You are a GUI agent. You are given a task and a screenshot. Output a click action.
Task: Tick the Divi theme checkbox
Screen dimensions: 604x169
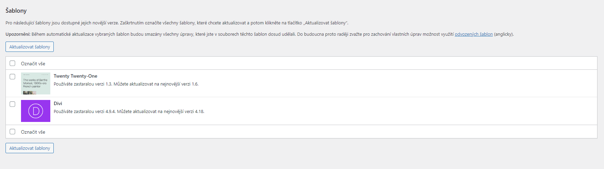coord(12,104)
